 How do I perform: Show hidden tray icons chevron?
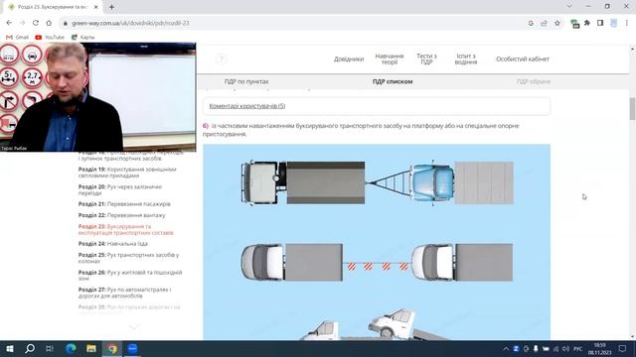click(x=506, y=348)
